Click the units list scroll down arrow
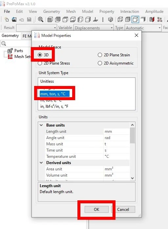168x229 pixels. point(132,178)
